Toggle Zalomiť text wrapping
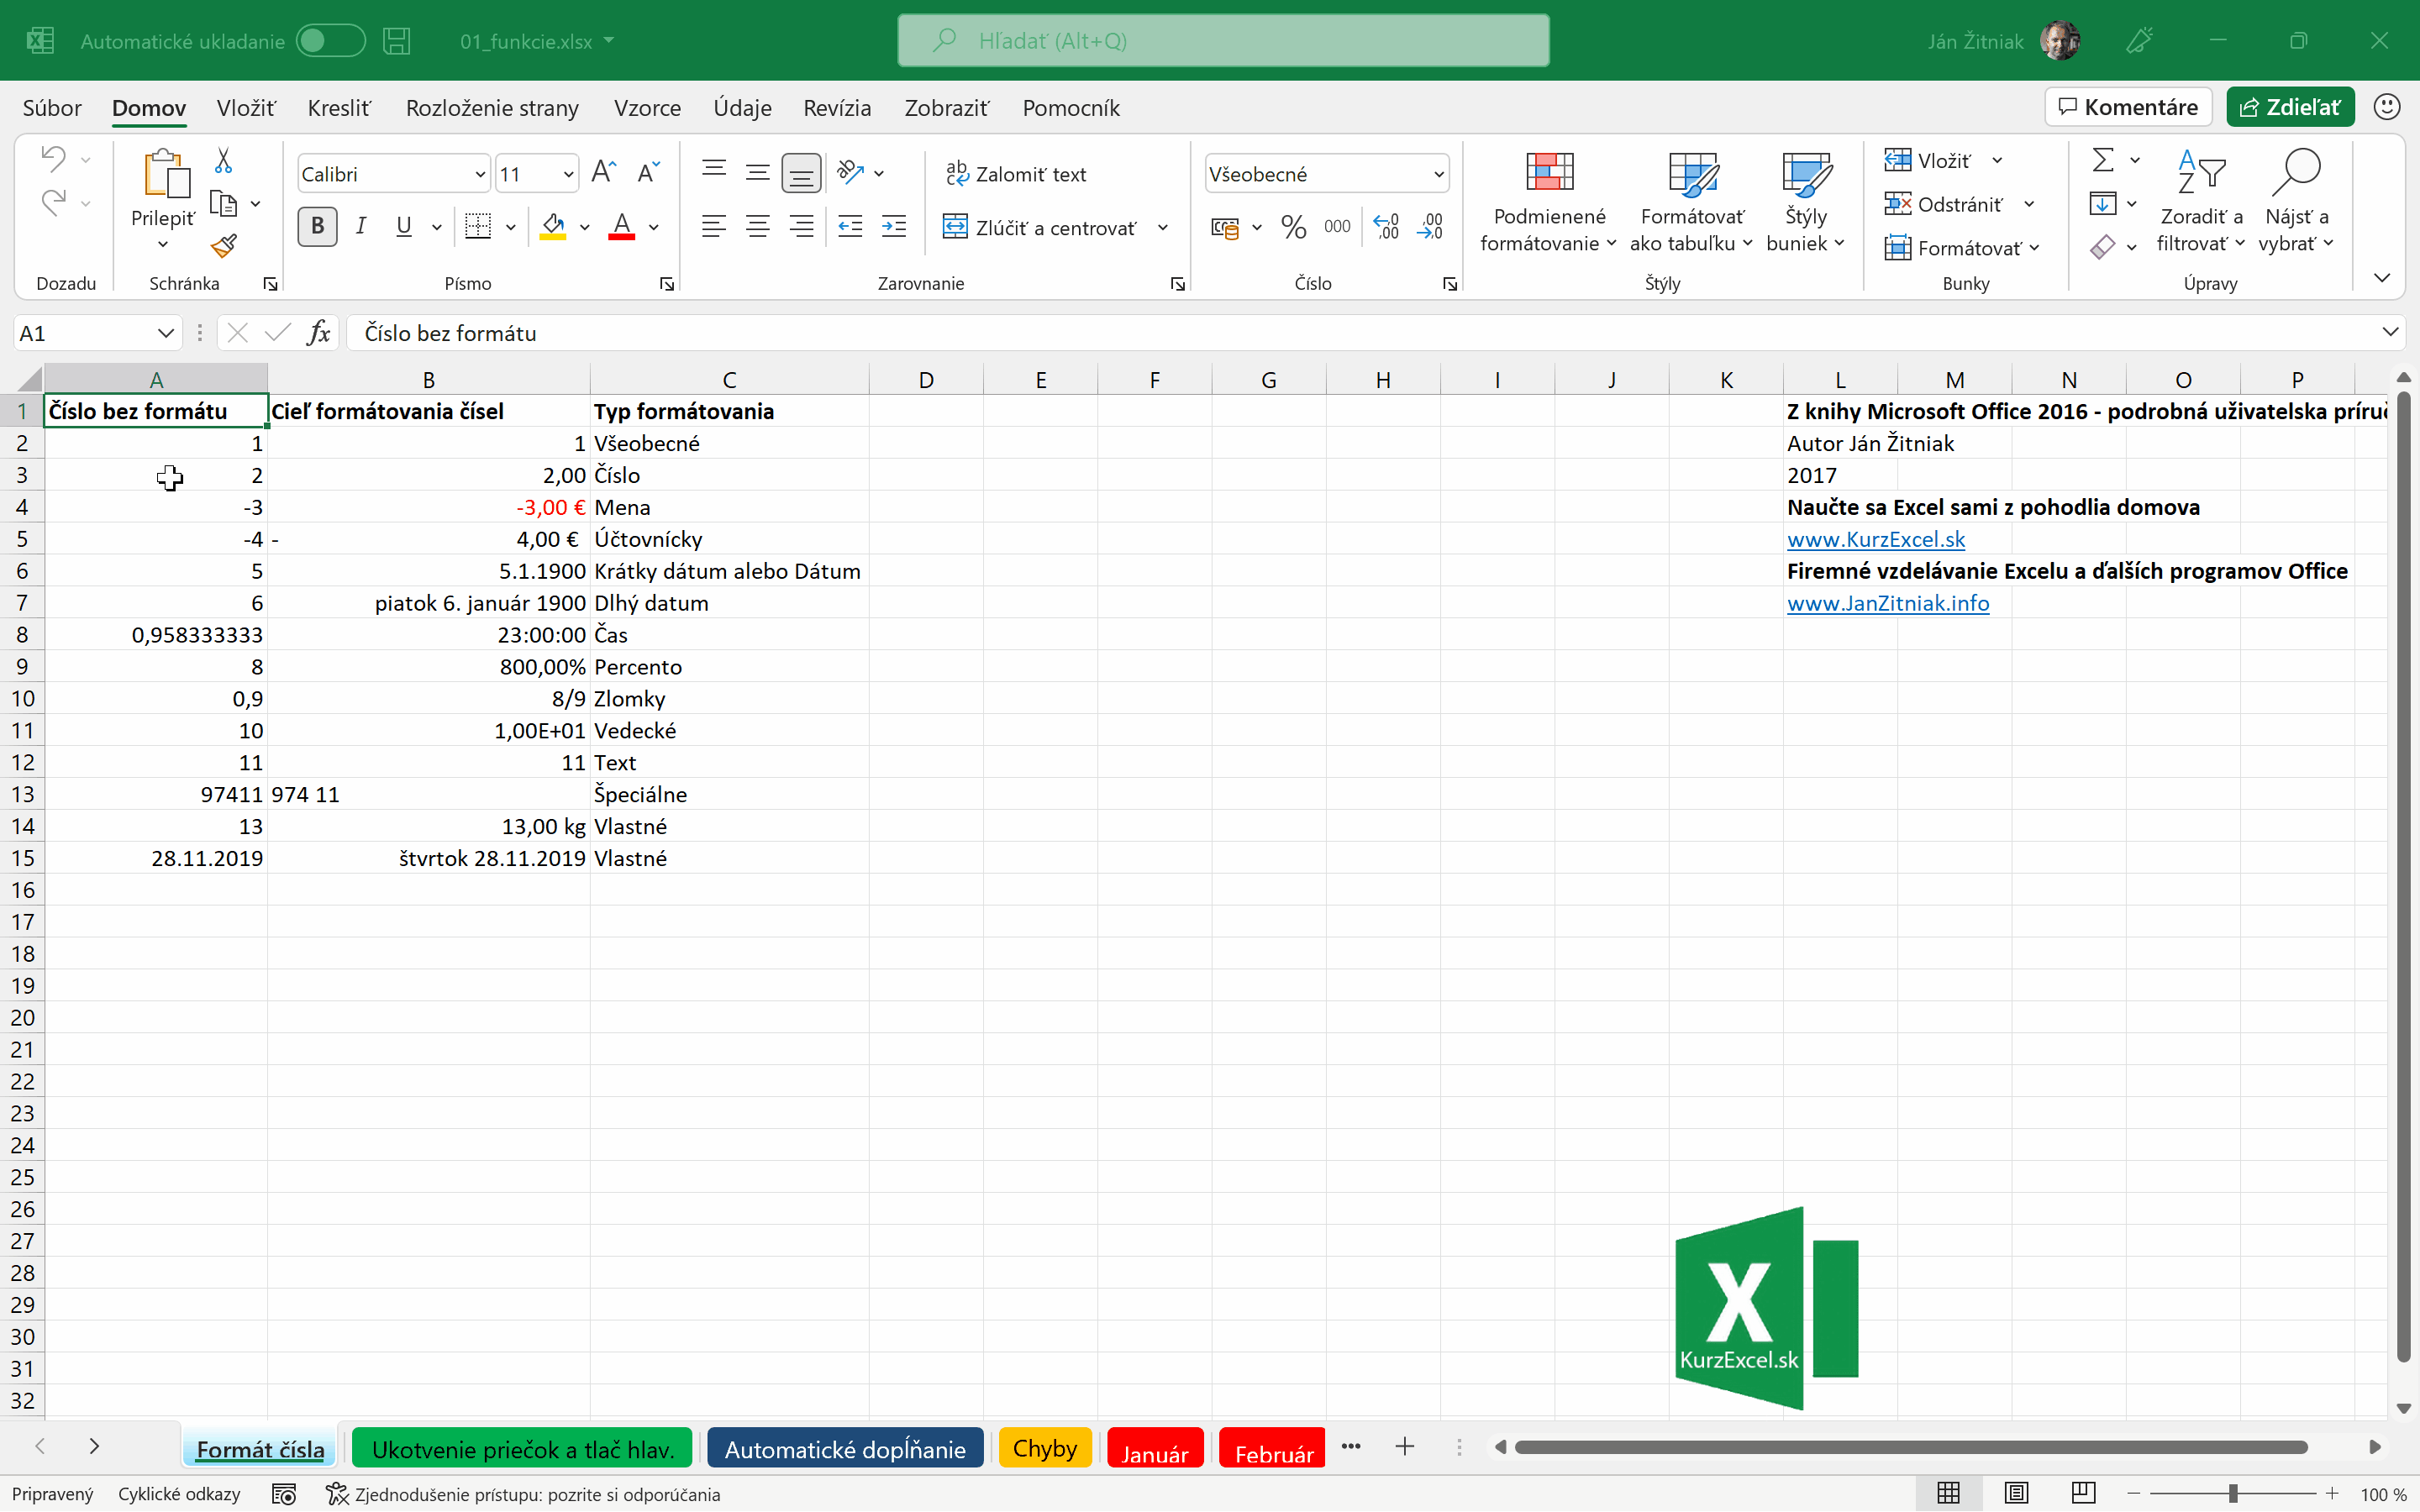Viewport: 2420px width, 1512px height. (1016, 174)
